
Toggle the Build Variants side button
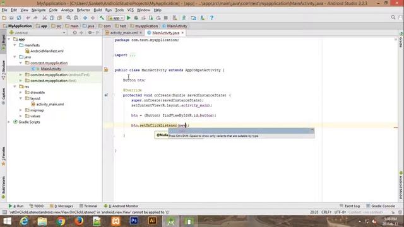coord(3,187)
